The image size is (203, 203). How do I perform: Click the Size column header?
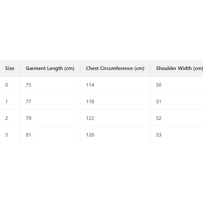pos(10,68)
